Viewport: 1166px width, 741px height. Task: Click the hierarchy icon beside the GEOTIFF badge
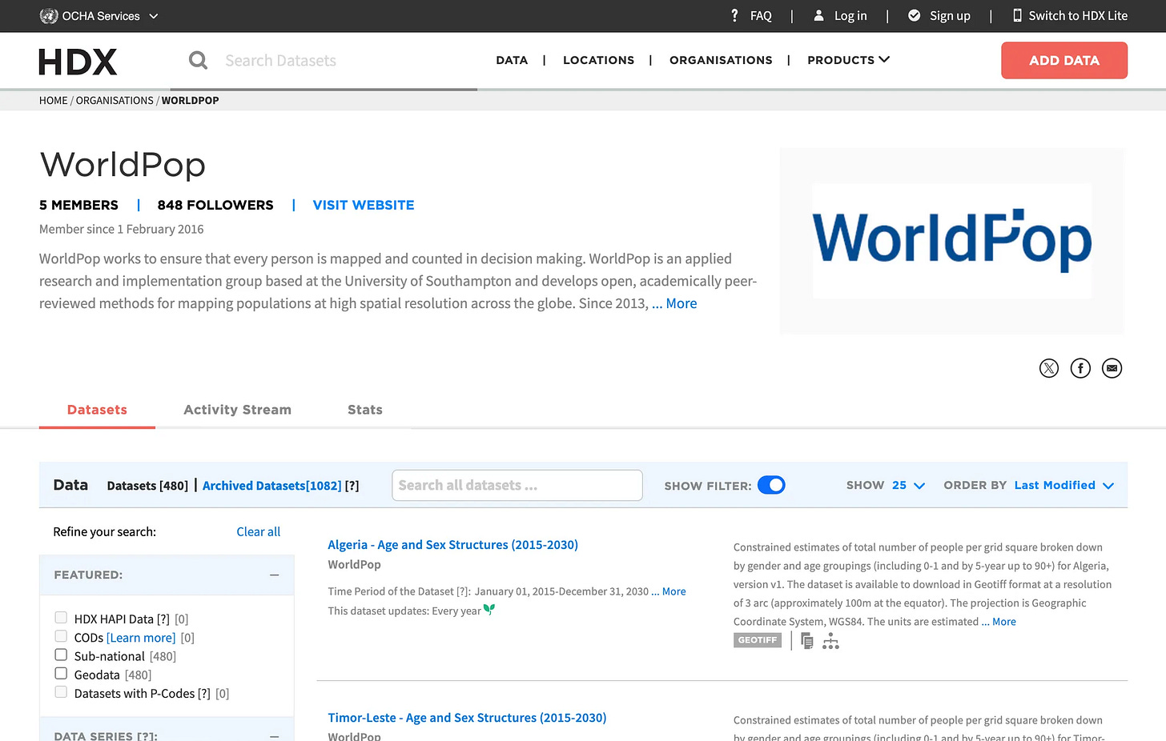pos(830,641)
